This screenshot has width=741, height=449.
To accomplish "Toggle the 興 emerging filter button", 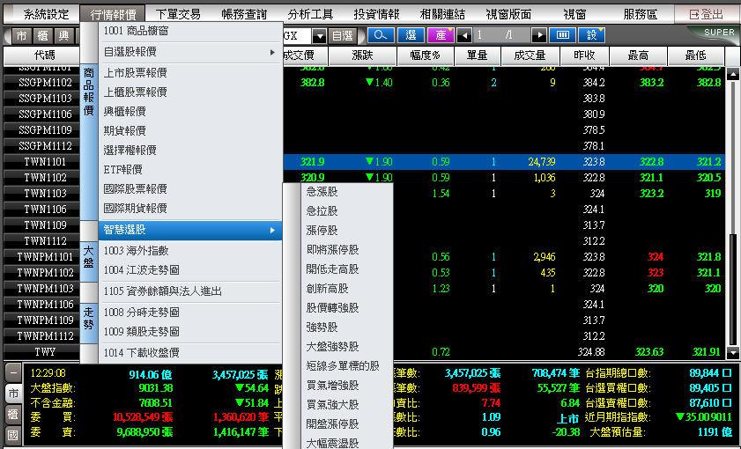I will point(63,36).
